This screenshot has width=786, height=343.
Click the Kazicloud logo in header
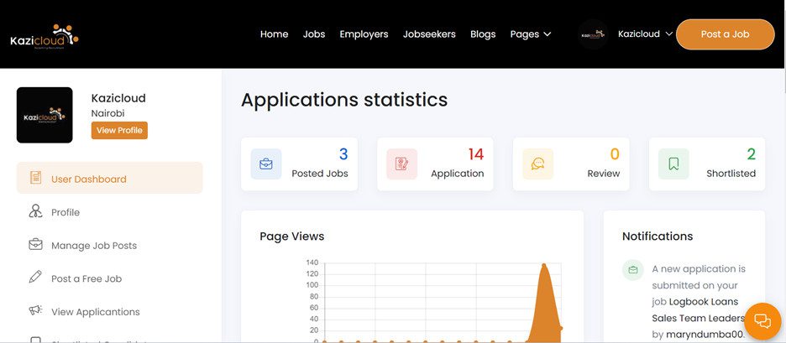pyautogui.click(x=45, y=36)
